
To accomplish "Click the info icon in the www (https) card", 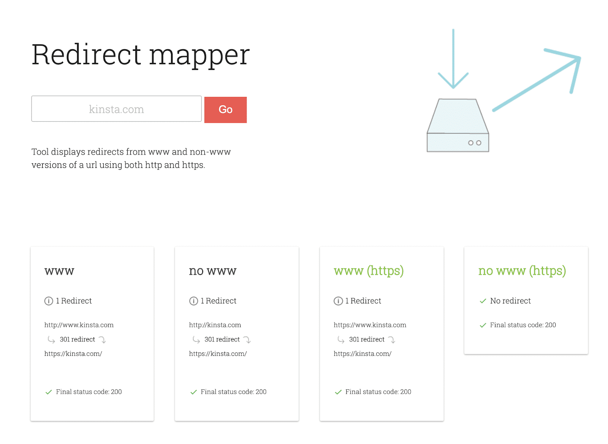I will 338,301.
